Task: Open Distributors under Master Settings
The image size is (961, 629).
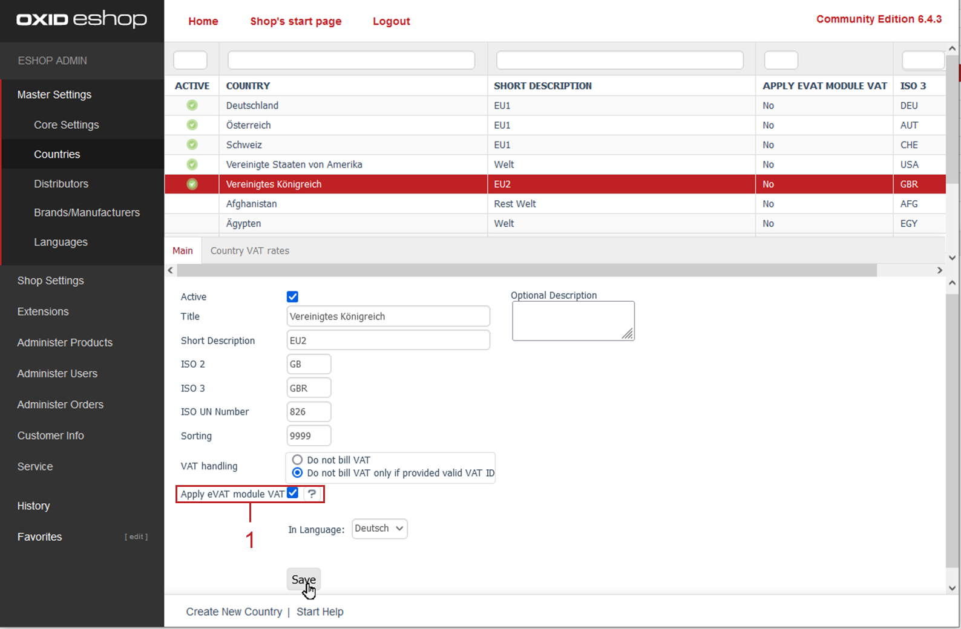Action: point(61,184)
